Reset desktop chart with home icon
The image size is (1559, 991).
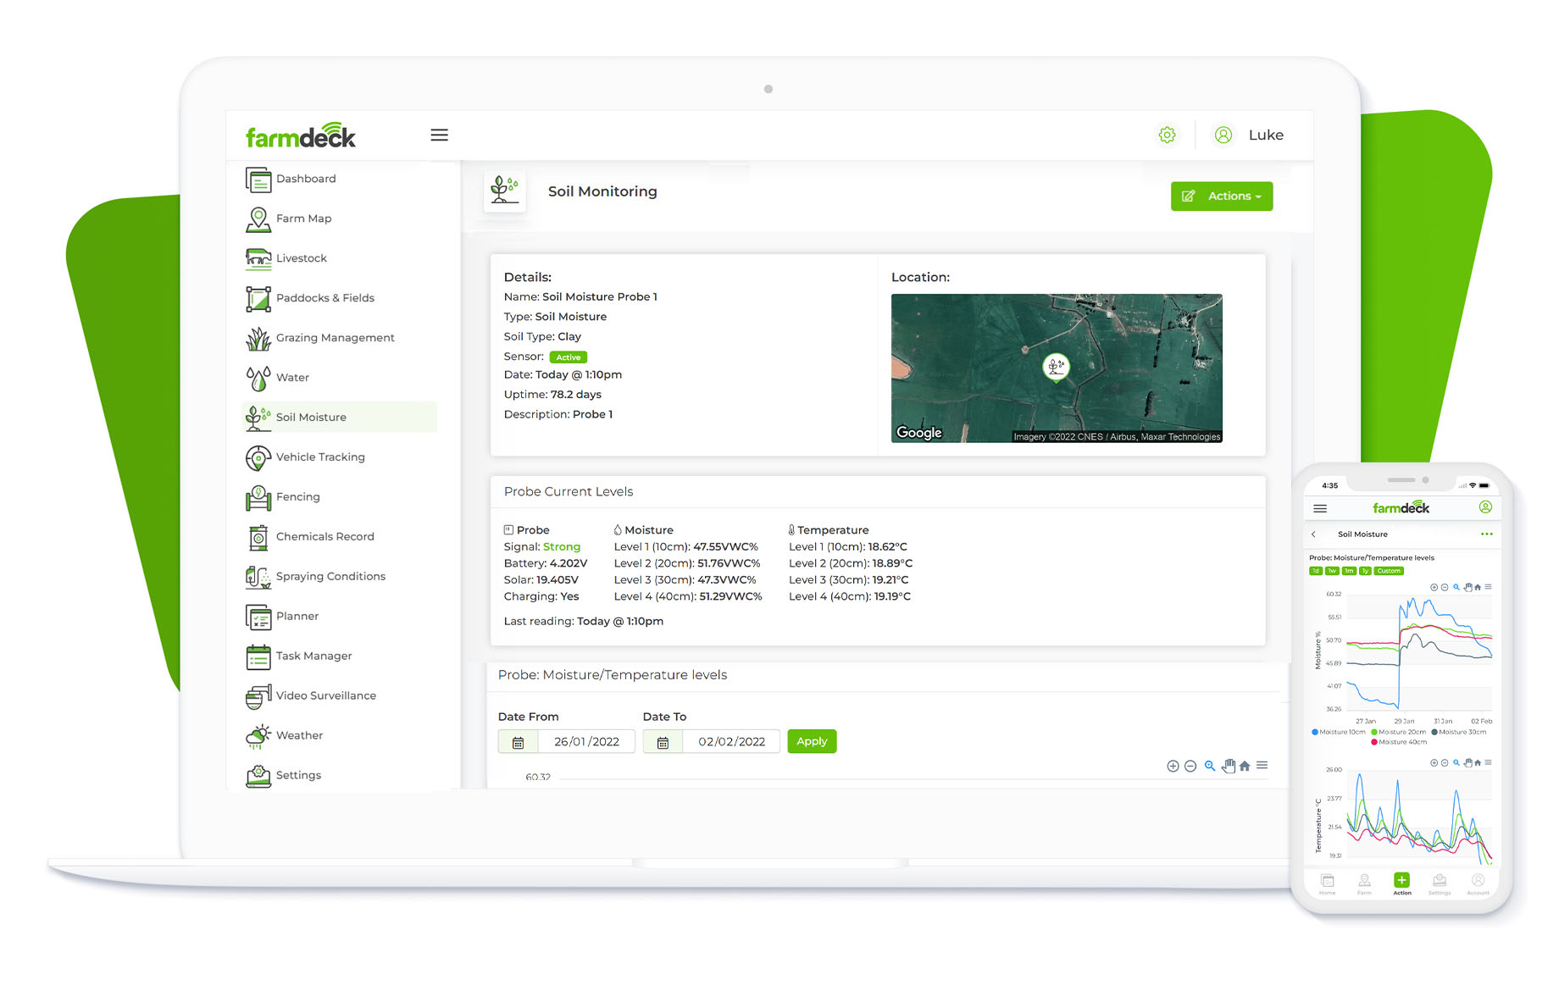coord(1245,767)
